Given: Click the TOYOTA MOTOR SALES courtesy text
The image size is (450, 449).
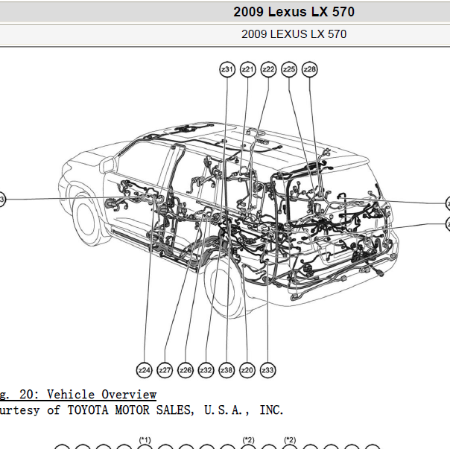Looking at the screenshot, I should coord(141,410).
